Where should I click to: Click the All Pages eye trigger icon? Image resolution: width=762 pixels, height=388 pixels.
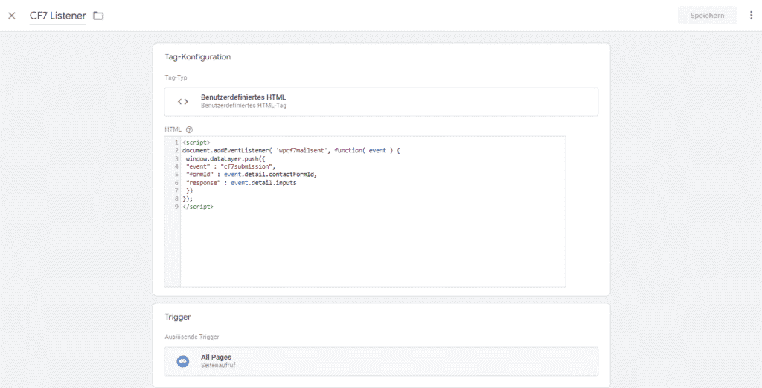(x=183, y=361)
